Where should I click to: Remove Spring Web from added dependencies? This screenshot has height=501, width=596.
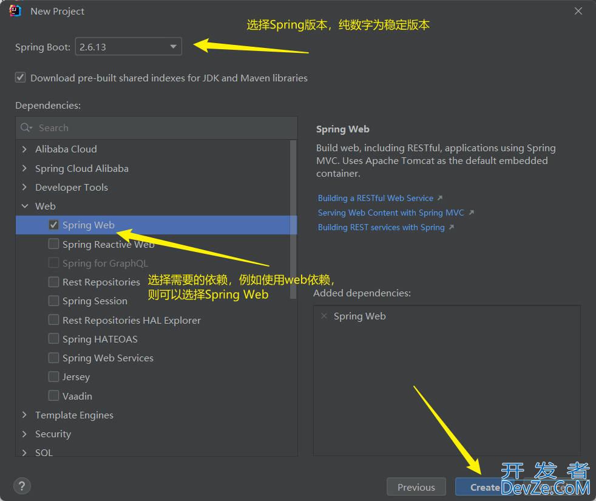(324, 316)
